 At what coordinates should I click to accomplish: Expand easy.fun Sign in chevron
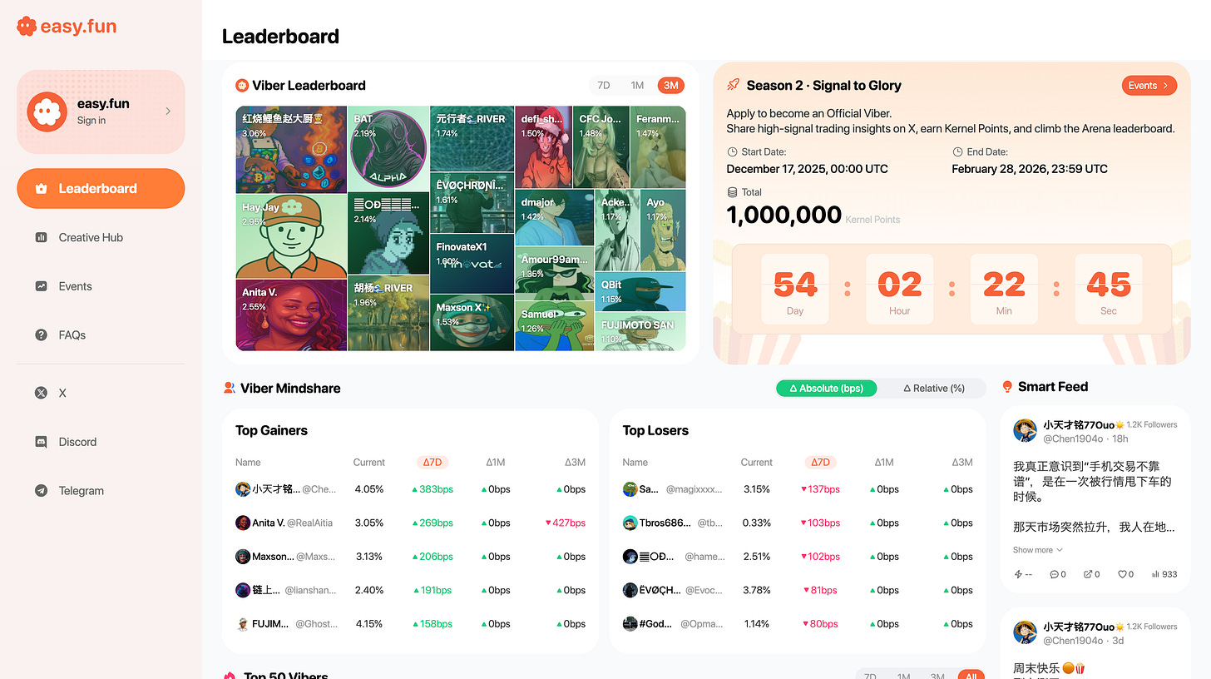[168, 111]
